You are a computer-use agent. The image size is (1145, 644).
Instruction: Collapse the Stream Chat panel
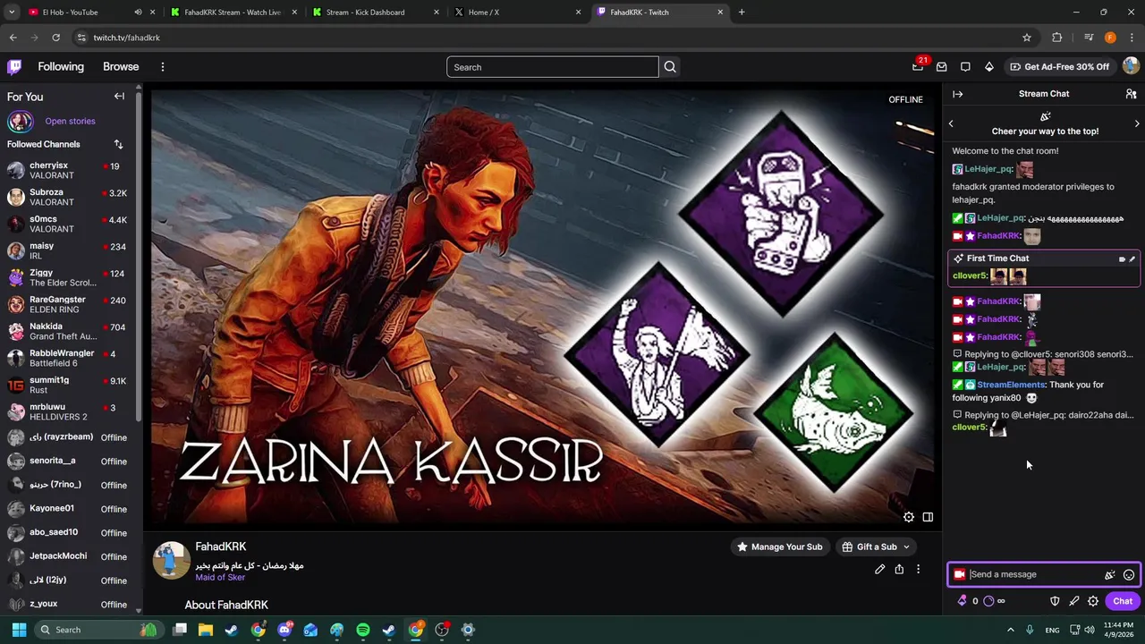click(957, 94)
